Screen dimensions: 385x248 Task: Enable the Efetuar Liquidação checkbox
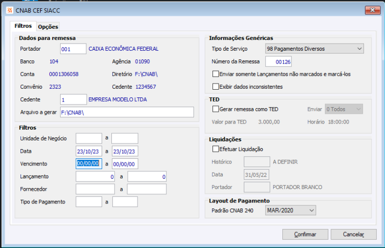pos(216,149)
